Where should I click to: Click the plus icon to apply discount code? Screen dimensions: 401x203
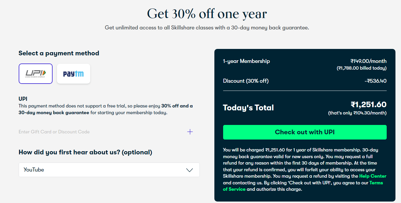pyautogui.click(x=190, y=132)
